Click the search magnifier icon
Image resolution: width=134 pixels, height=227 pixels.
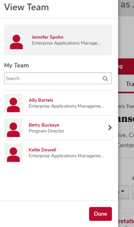coord(105,79)
